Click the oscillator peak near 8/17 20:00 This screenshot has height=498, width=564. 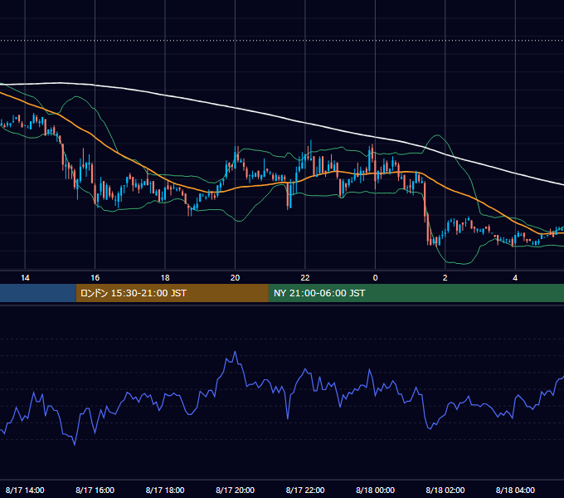pyautogui.click(x=236, y=352)
